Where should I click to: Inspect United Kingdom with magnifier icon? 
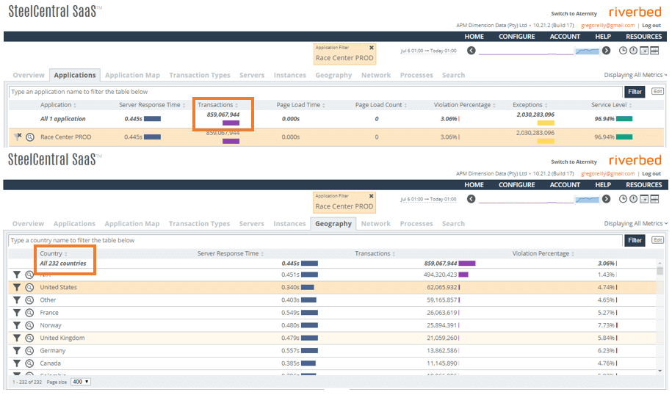click(29, 338)
